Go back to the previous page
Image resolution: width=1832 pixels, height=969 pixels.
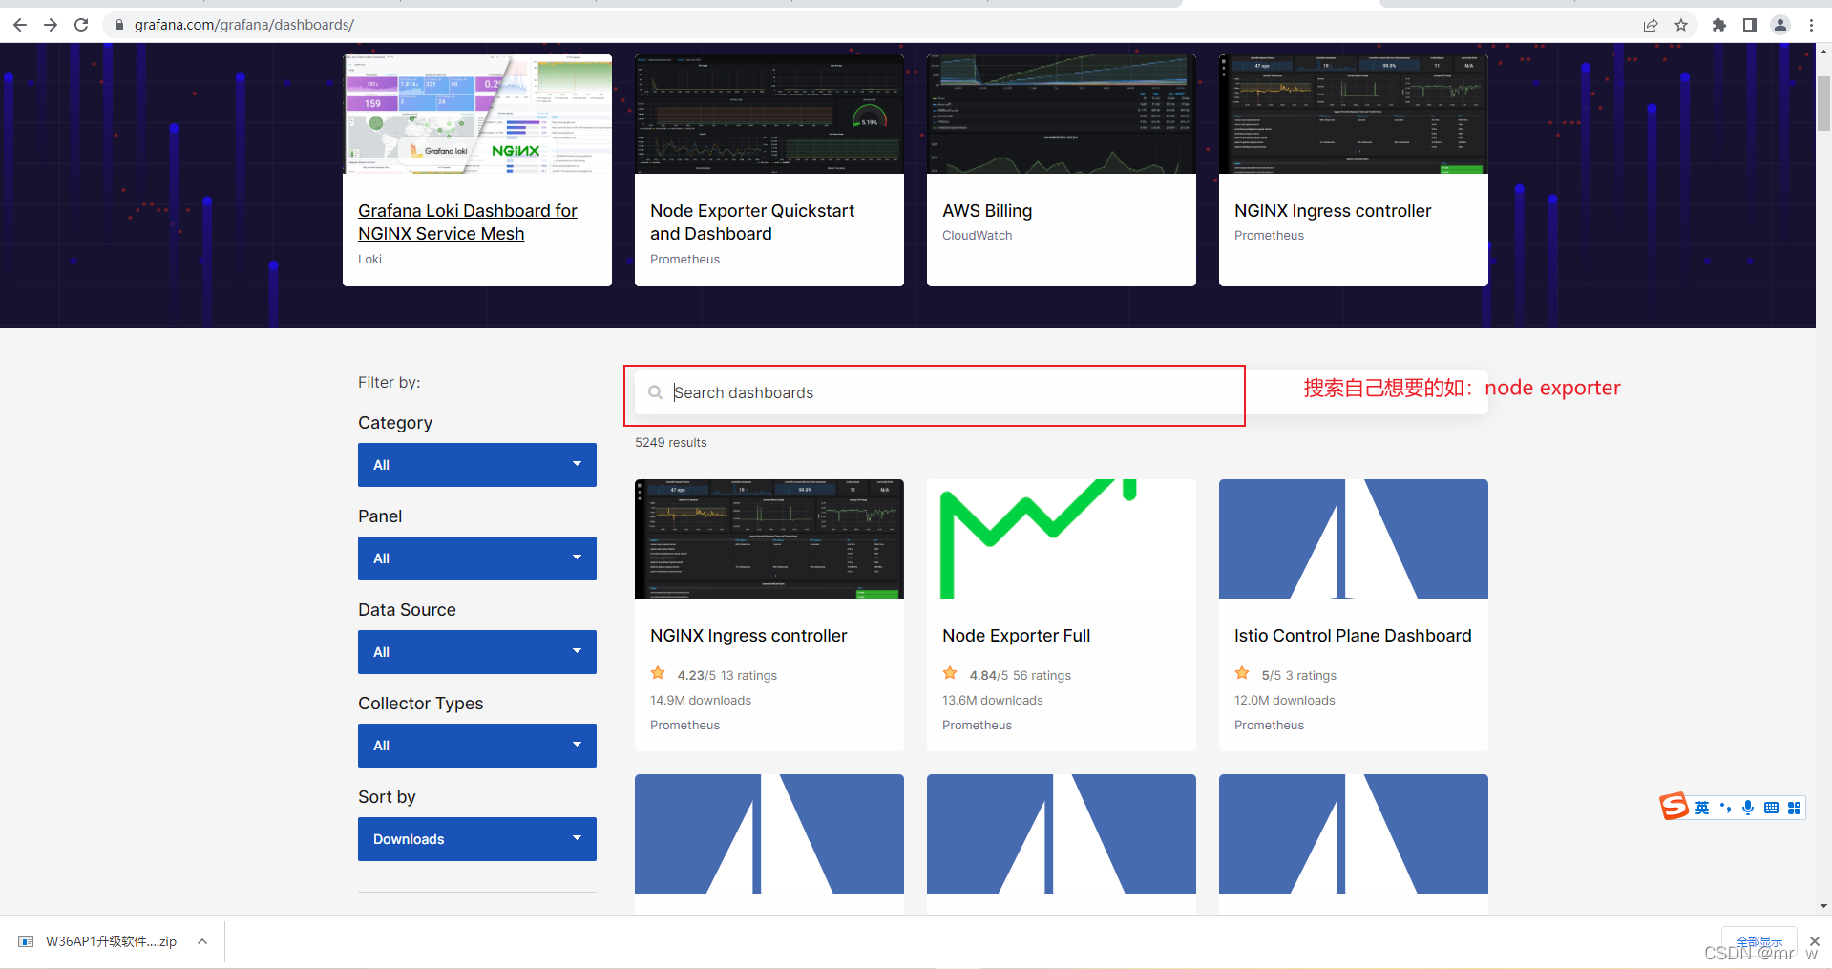coord(20,25)
